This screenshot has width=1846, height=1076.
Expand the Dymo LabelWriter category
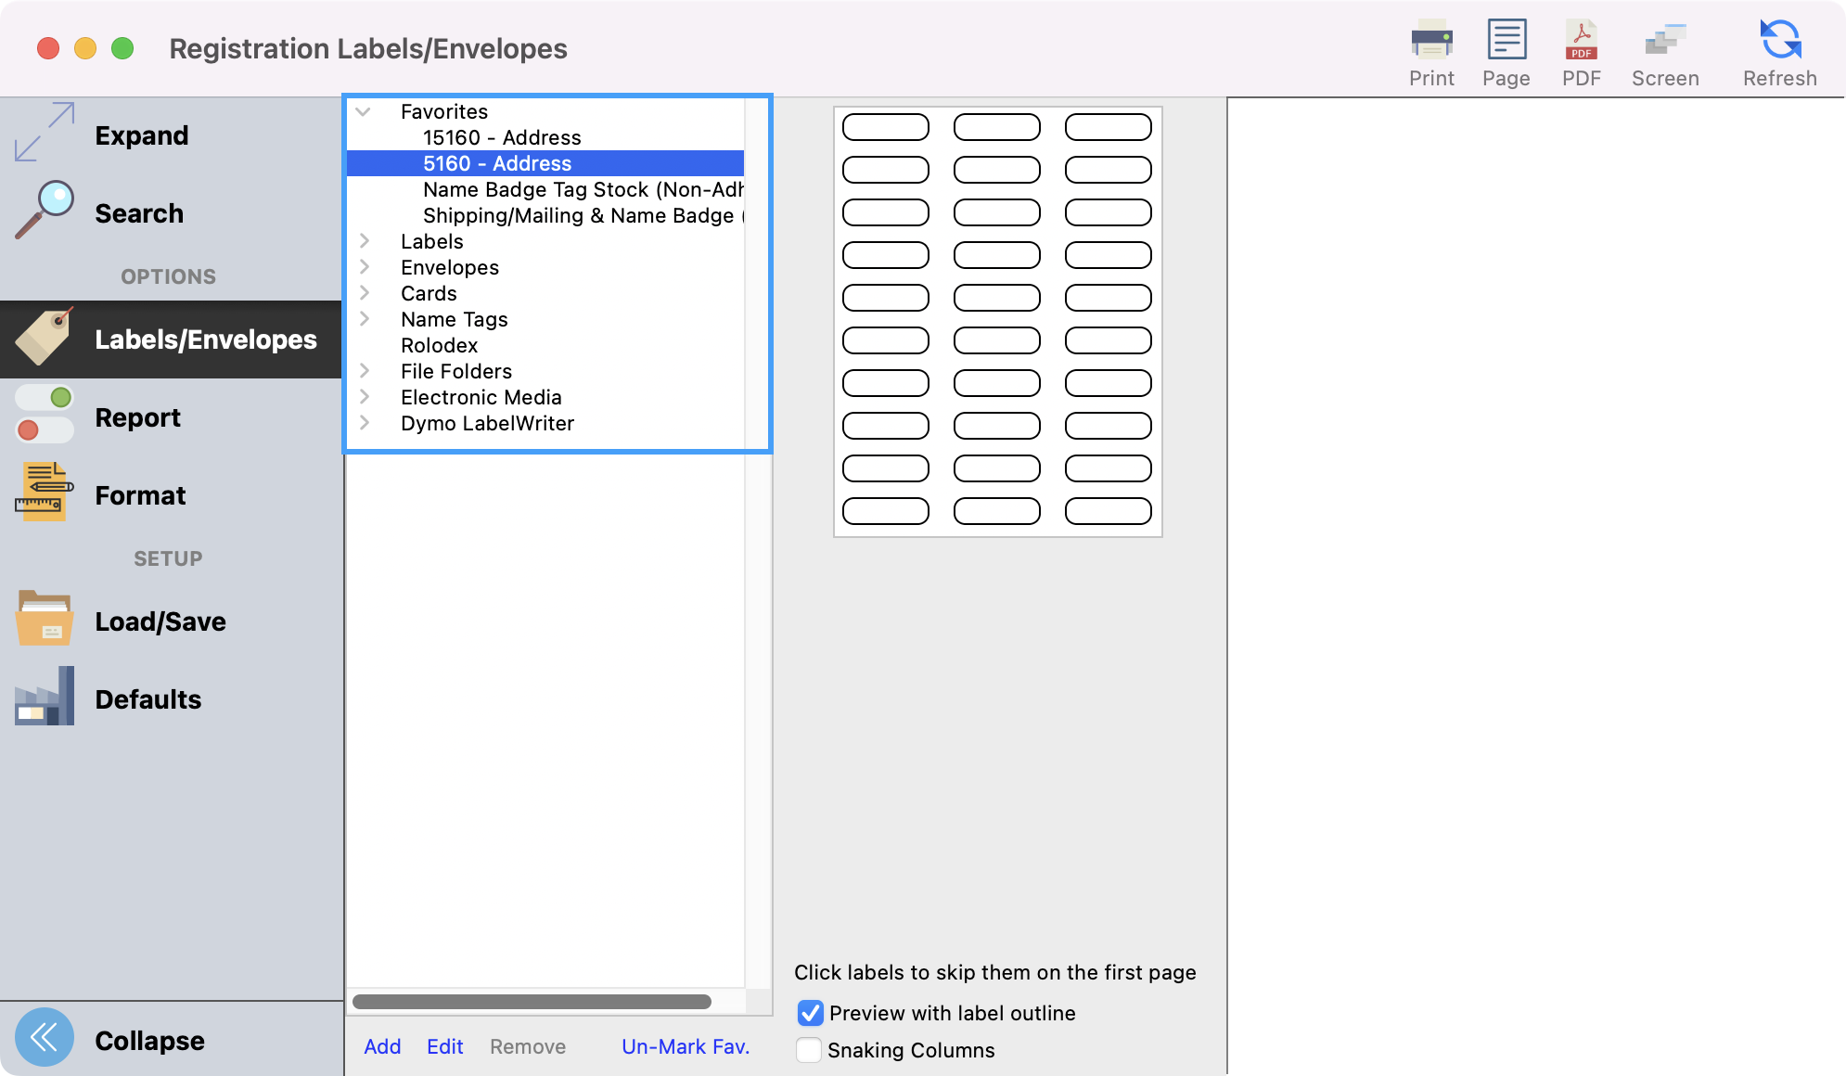[x=365, y=423]
